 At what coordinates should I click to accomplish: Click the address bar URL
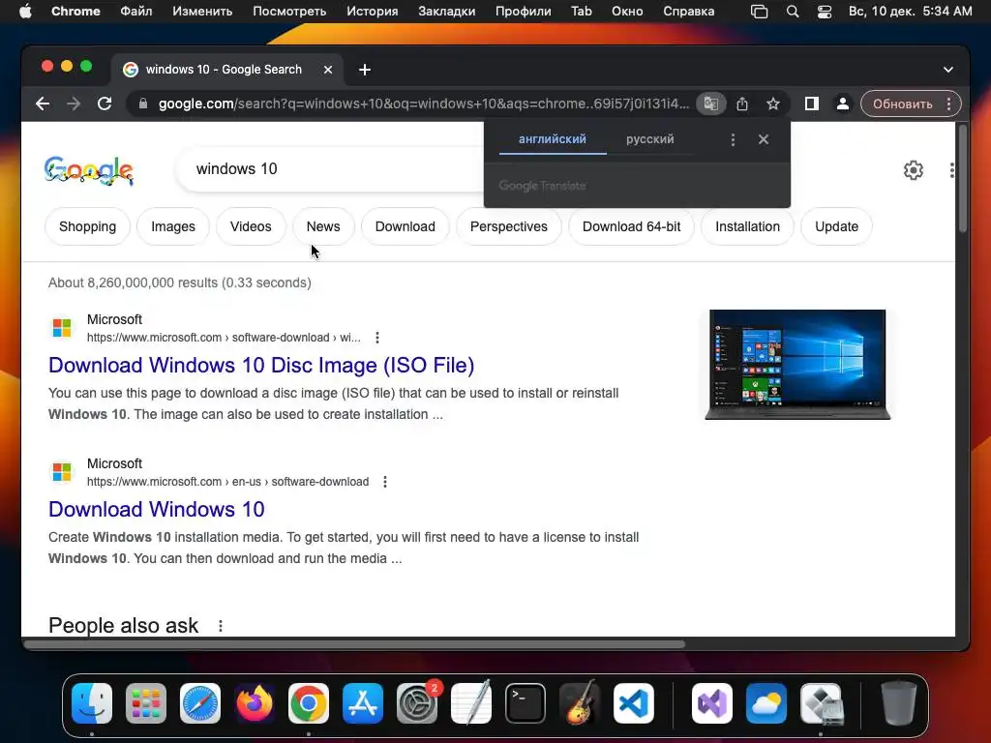(x=424, y=104)
